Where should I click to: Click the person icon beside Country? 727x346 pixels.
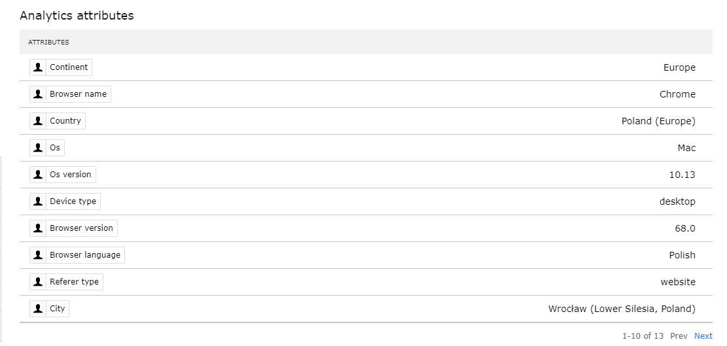[38, 121]
